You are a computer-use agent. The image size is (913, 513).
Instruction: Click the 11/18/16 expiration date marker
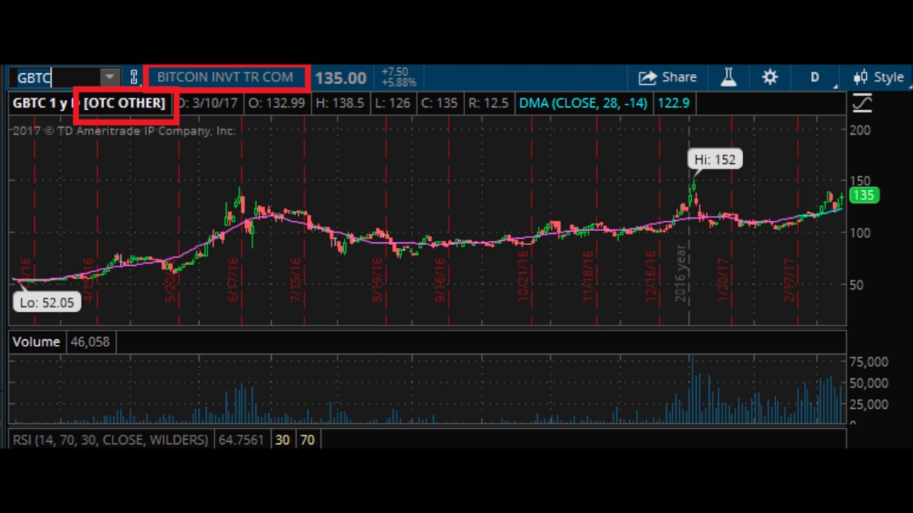[588, 276]
